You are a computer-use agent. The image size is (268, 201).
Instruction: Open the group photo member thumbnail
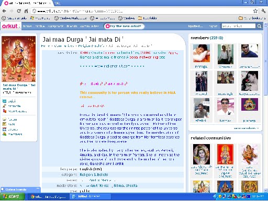point(226,77)
